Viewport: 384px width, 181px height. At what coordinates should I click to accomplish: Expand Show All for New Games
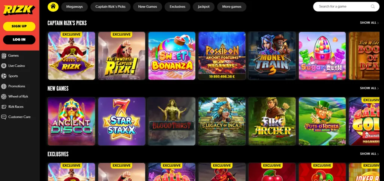(x=369, y=88)
